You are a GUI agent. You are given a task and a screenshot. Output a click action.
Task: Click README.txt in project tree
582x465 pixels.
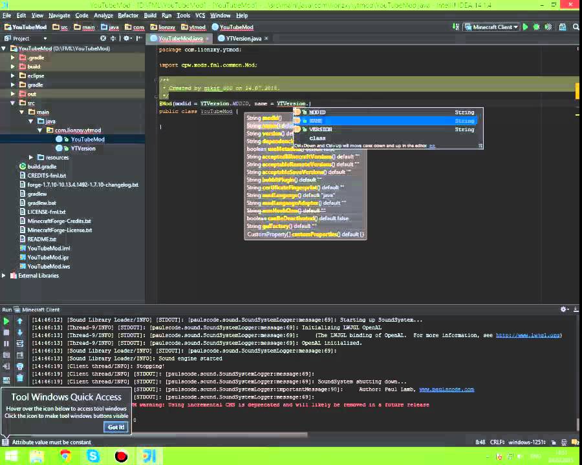41,239
